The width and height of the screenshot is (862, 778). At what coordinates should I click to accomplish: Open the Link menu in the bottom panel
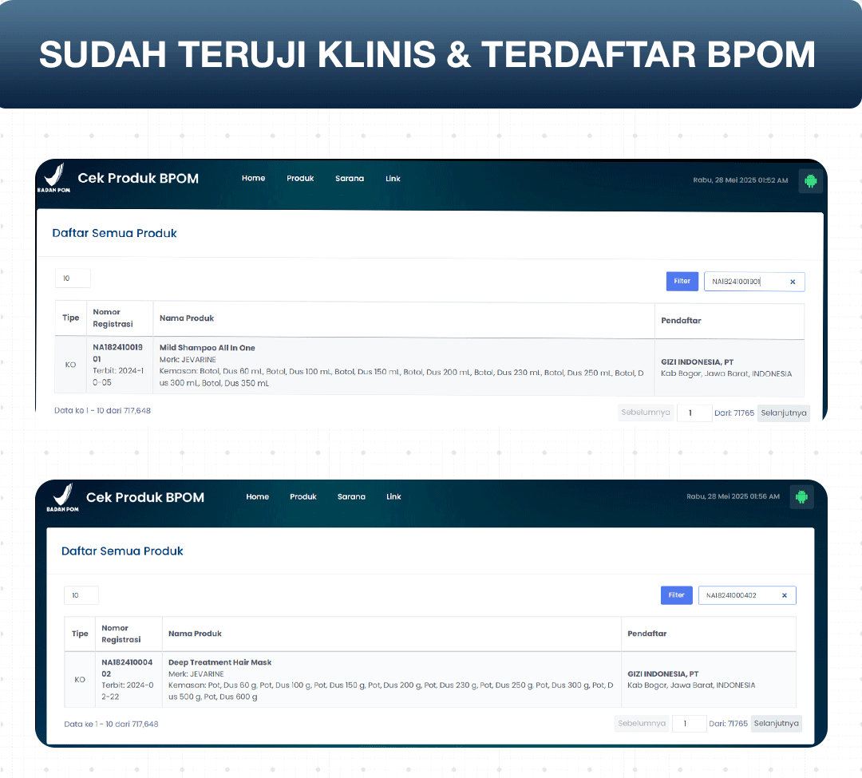point(393,497)
